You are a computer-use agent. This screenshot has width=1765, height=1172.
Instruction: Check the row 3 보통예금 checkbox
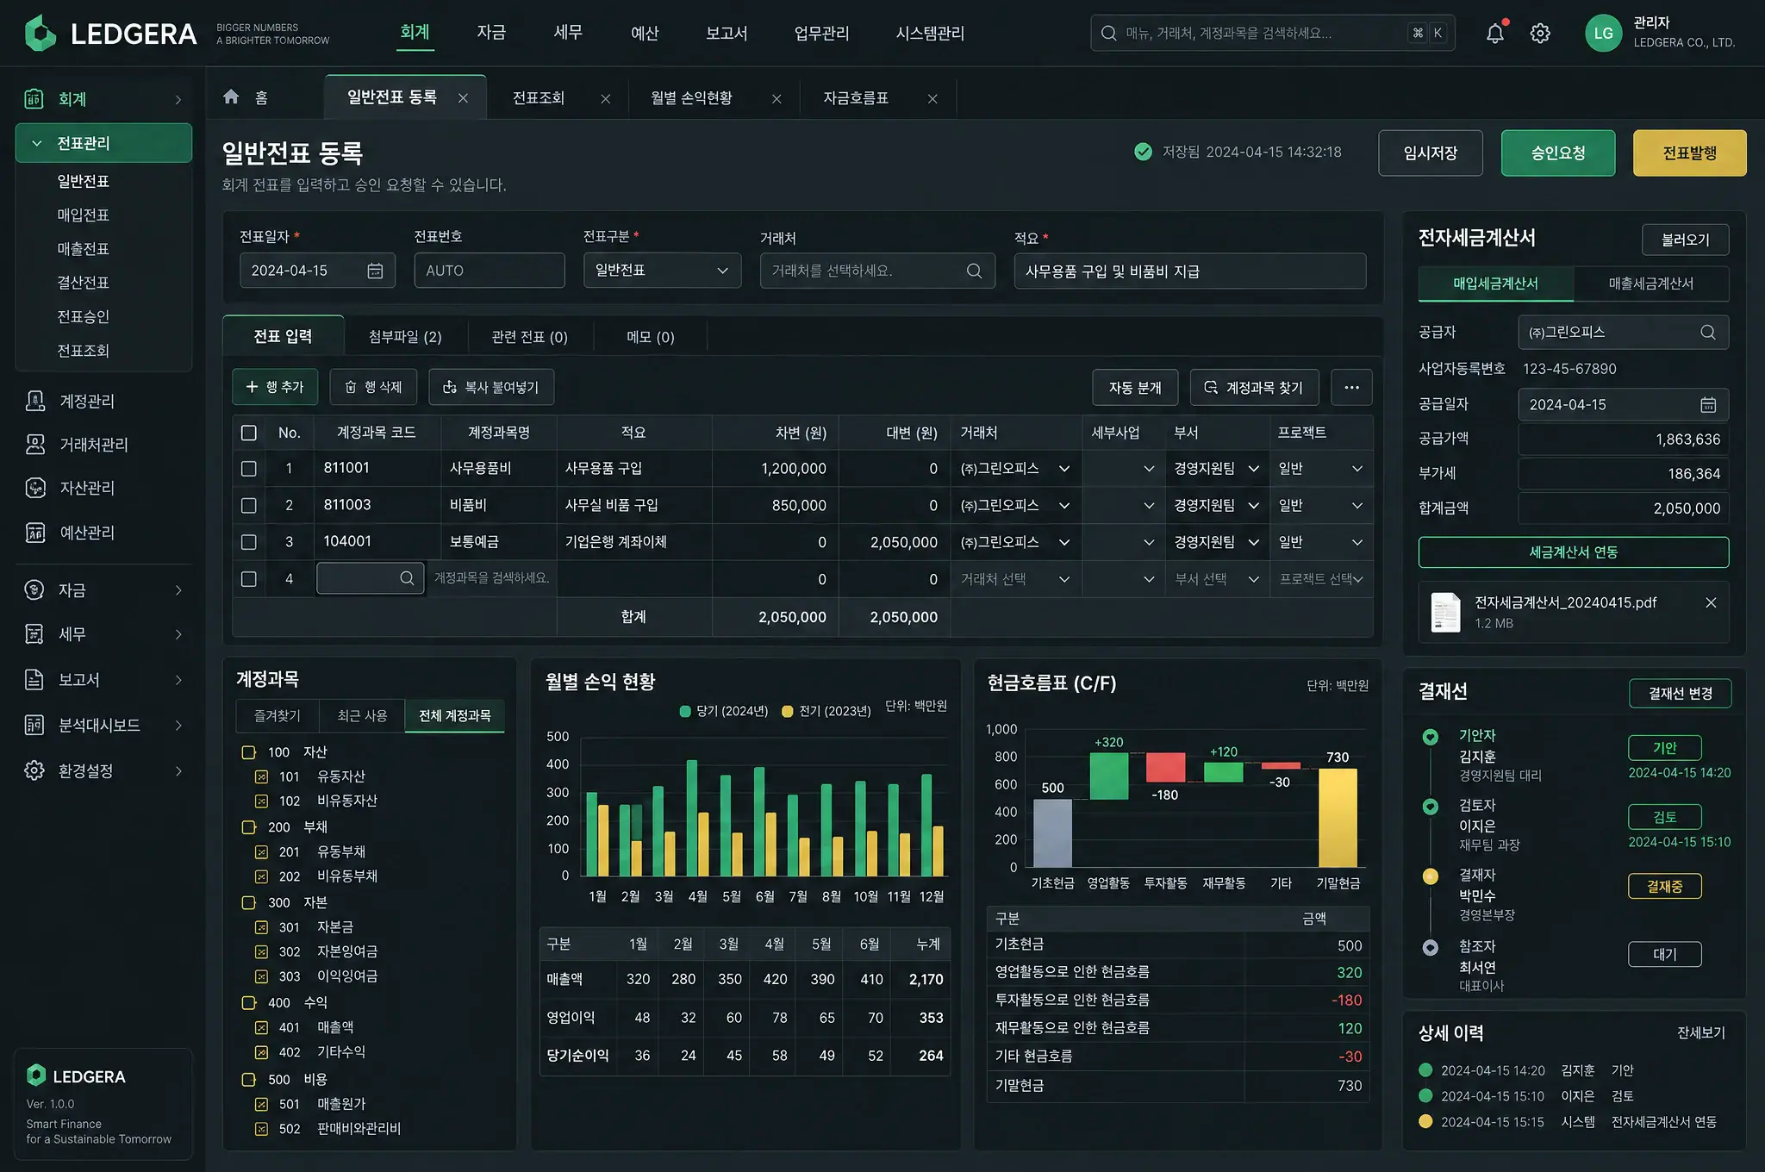[249, 542]
